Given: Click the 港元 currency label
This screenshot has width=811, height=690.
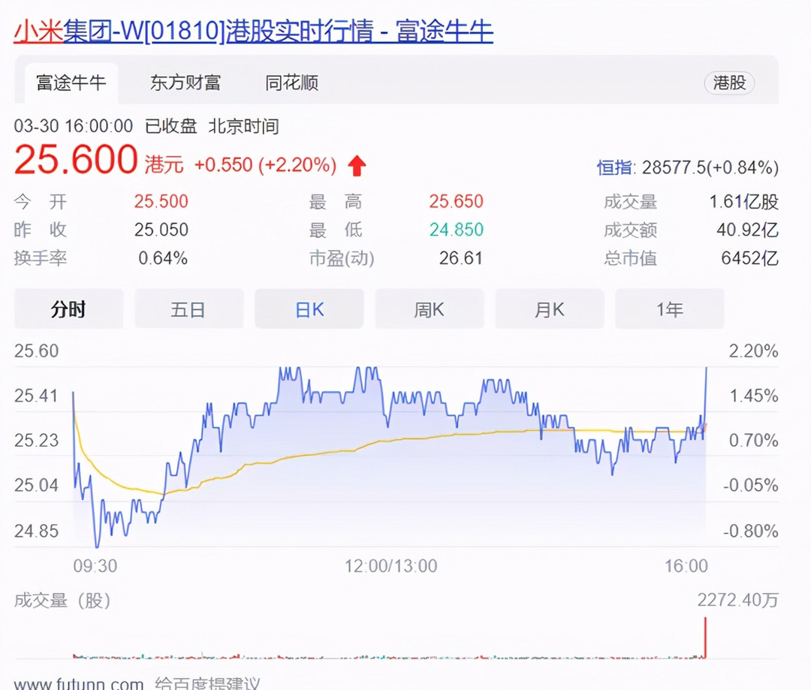Looking at the screenshot, I should click(164, 165).
